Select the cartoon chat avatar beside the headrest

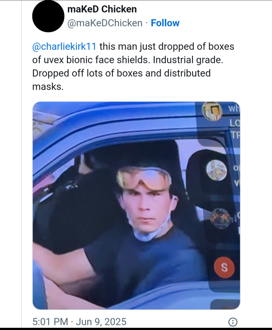point(217,170)
